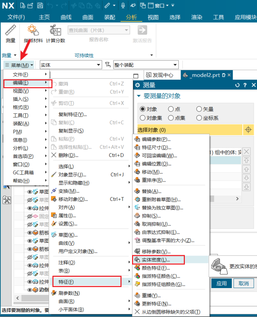This screenshot has height=317, width=257.
Task: Collapse the 要测量的对象 section
Action: 139,96
